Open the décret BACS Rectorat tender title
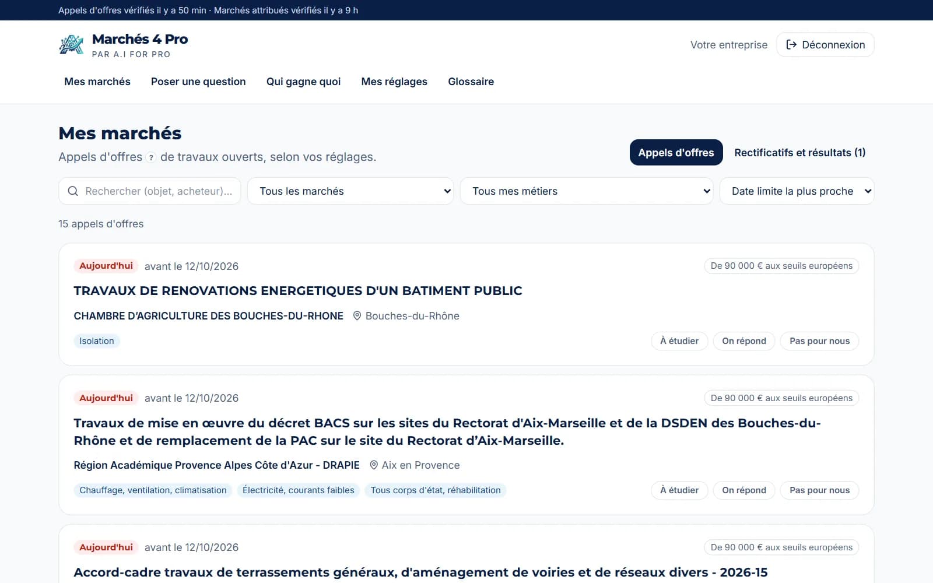Viewport: 933px width, 583px height. tap(447, 432)
